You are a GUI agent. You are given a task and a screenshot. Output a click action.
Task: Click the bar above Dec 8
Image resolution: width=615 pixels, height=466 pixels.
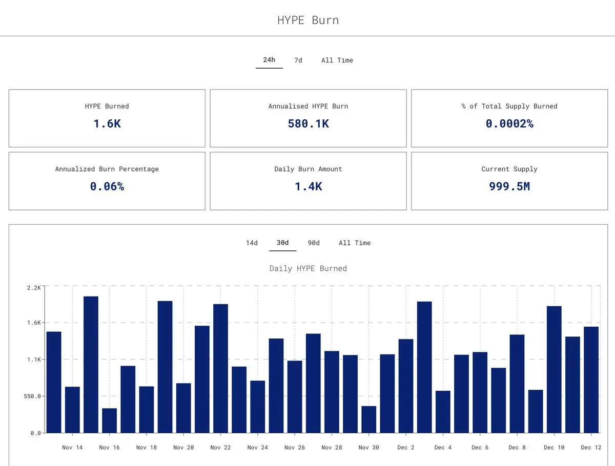[517, 384]
